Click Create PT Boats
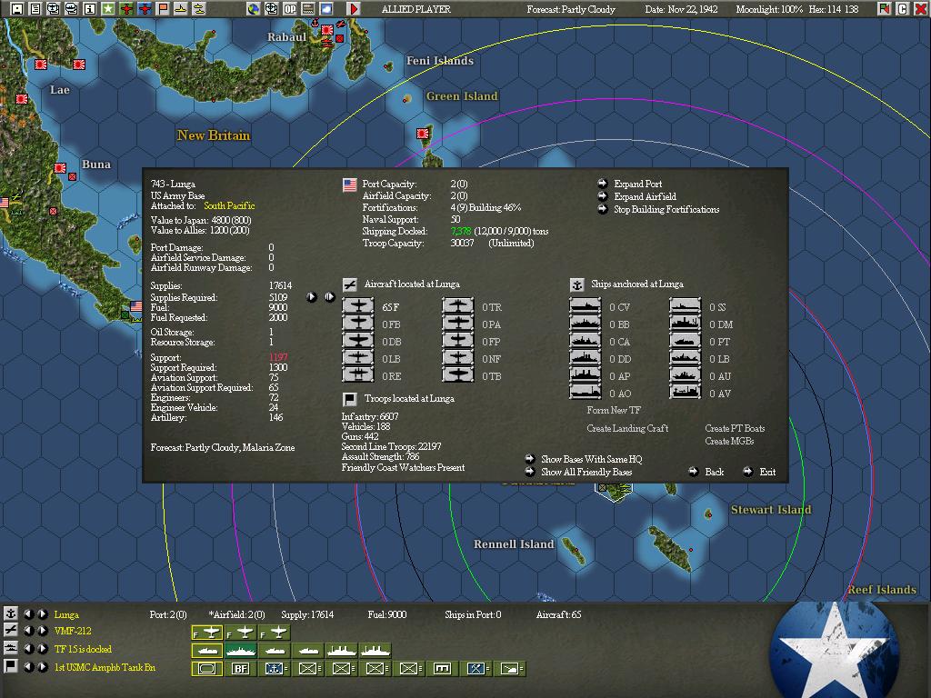 735,428
